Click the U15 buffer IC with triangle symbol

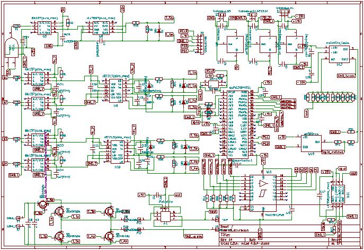coord(263,193)
